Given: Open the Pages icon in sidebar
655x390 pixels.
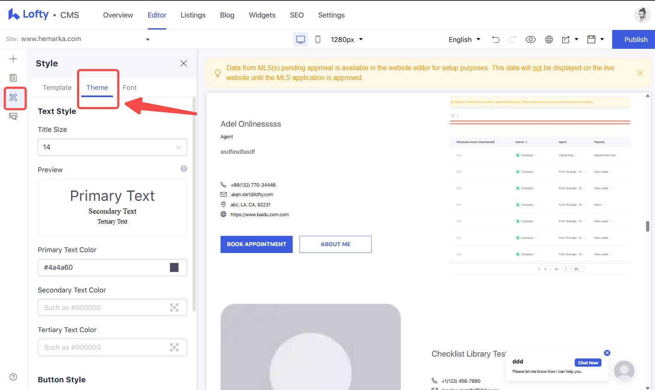Looking at the screenshot, I should click(13, 78).
